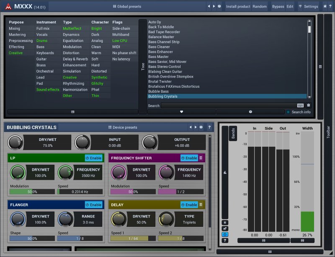Click the trash icon next to the search field

(309, 106)
